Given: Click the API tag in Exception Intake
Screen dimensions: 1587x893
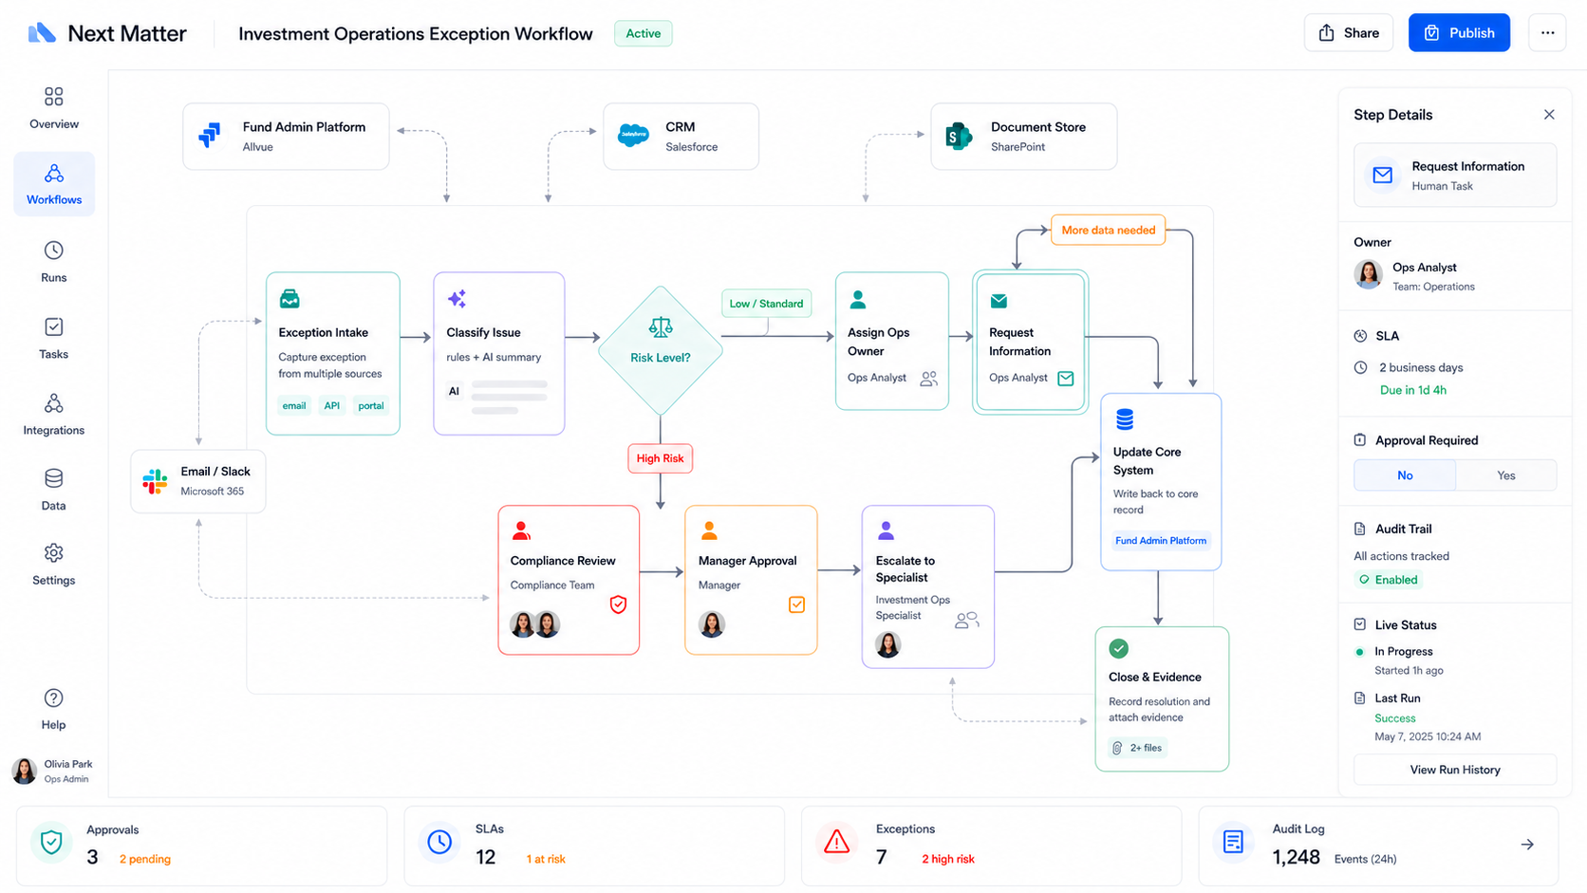Looking at the screenshot, I should tap(331, 406).
